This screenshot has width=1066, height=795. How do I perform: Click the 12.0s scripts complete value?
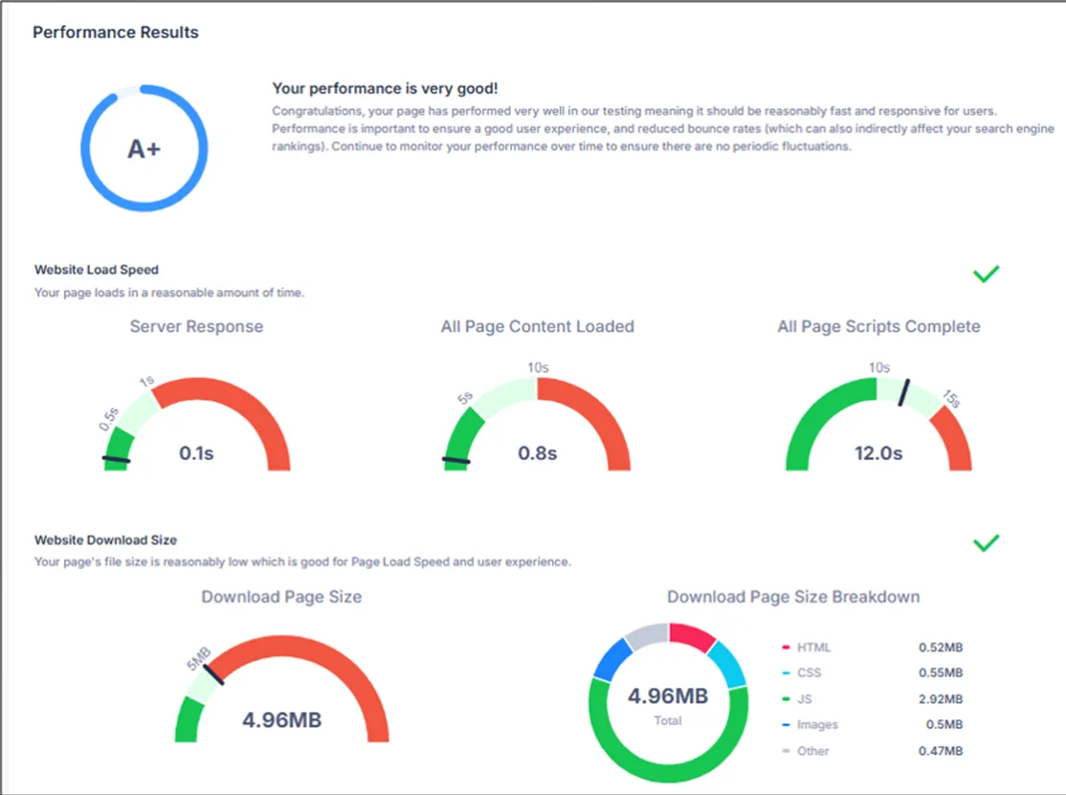(x=878, y=453)
